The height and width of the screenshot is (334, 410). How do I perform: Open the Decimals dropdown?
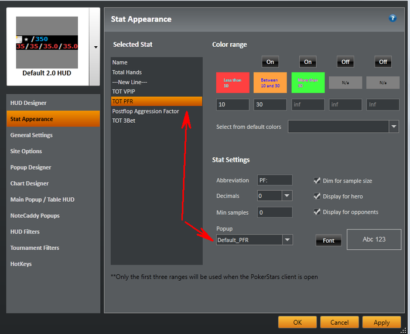pyautogui.click(x=287, y=195)
